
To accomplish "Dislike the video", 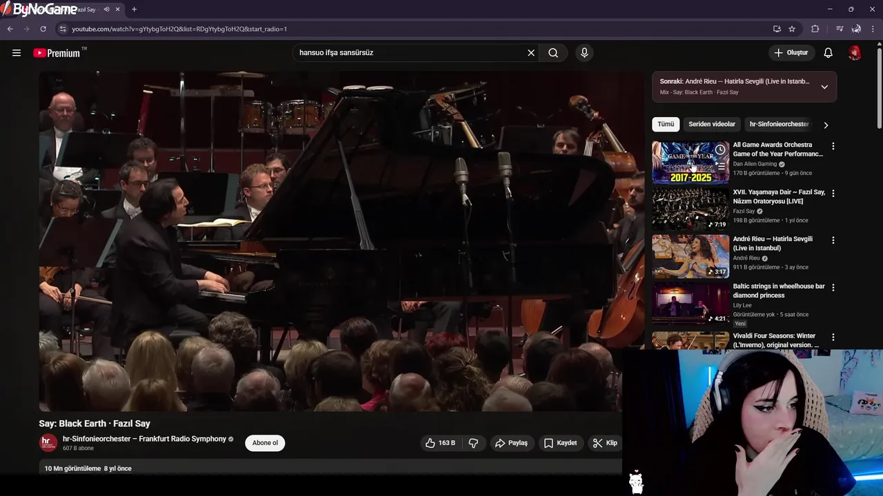I will 473,443.
